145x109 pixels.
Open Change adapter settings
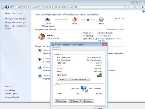pyautogui.click(x=15, y=22)
